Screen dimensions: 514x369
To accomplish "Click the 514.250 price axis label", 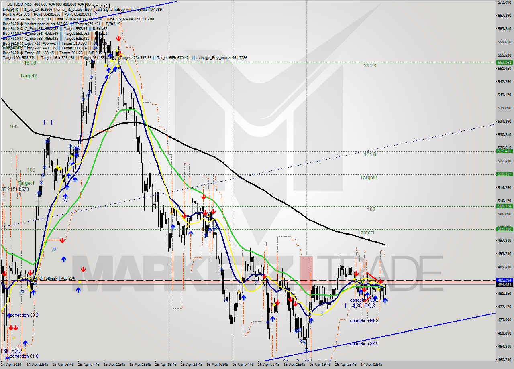I will tap(504, 187).
